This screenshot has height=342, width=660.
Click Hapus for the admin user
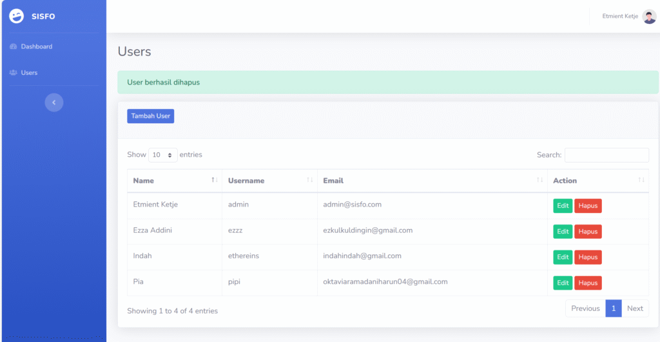[588, 206]
